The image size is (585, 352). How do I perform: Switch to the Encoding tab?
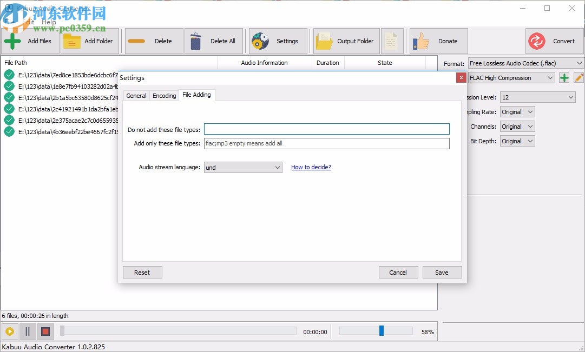pyautogui.click(x=164, y=95)
